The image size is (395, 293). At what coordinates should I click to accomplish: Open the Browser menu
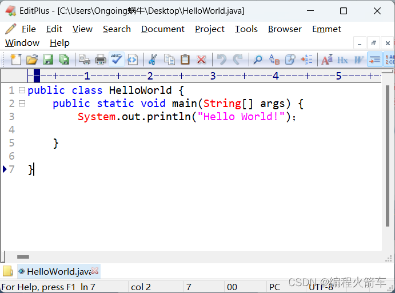point(285,29)
